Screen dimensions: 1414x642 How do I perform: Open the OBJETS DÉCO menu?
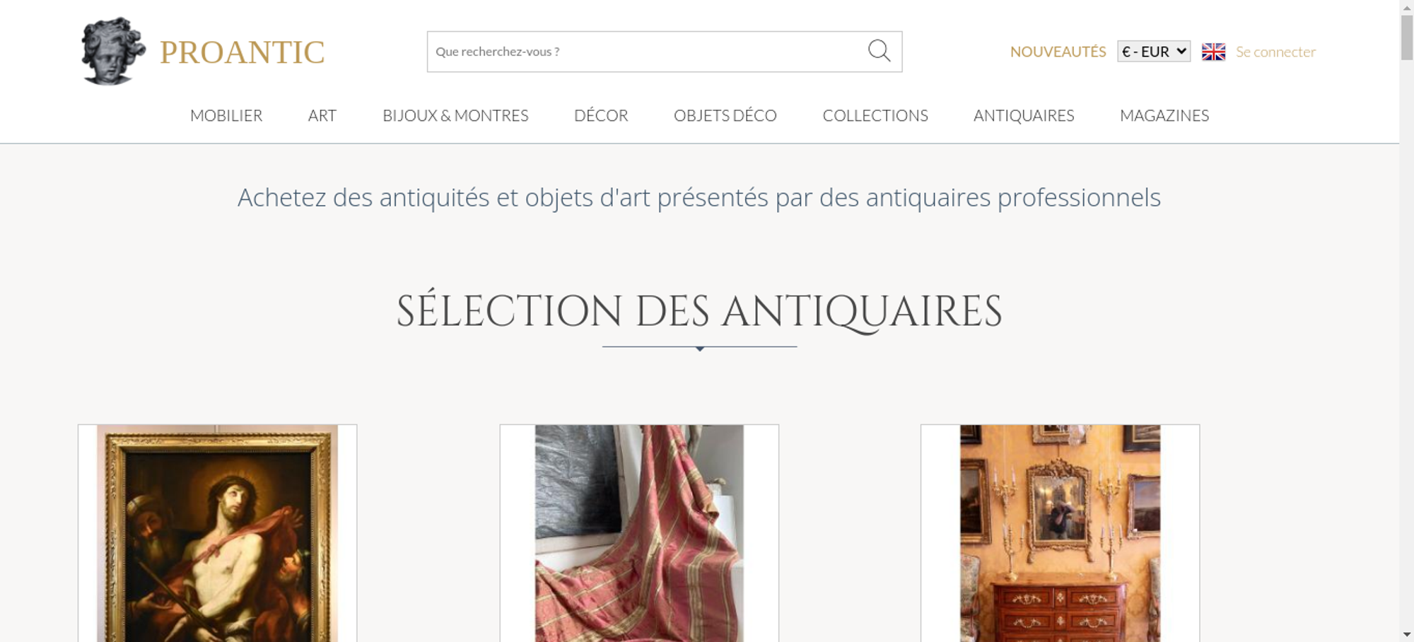725,115
